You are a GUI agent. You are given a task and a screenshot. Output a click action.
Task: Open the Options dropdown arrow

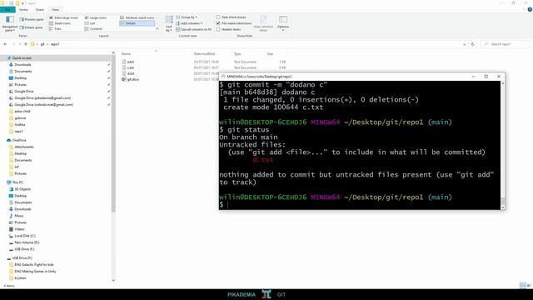tap(283, 30)
